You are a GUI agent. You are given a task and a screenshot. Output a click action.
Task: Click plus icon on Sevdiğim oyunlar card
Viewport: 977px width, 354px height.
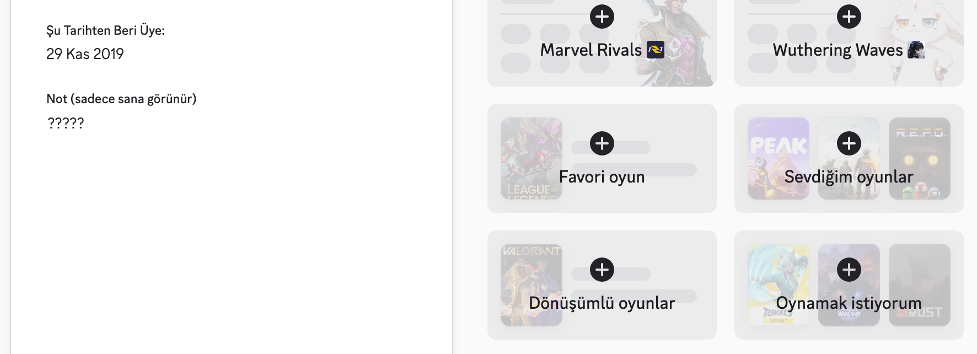tap(849, 143)
